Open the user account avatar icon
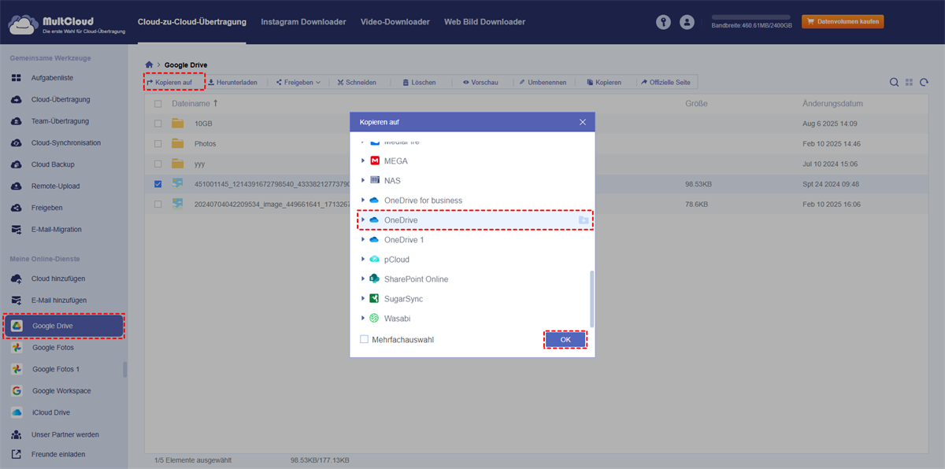 pos(687,22)
